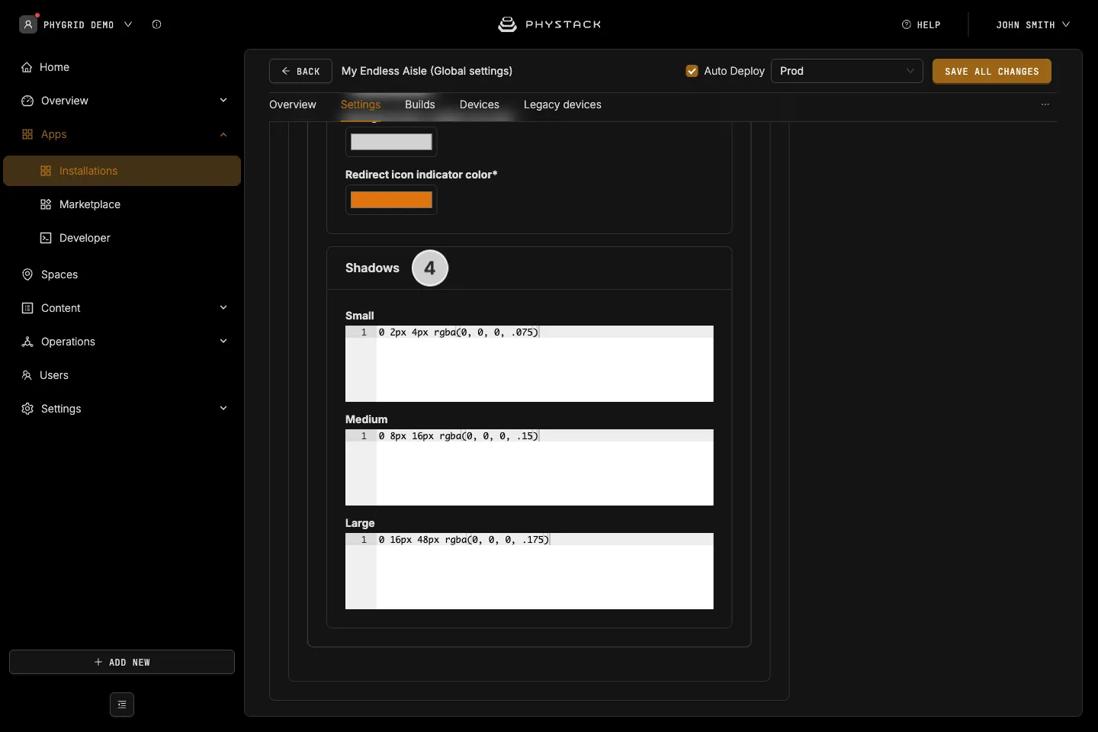
Task: Click the Settings gear icon in sidebar
Action: pyautogui.click(x=27, y=409)
